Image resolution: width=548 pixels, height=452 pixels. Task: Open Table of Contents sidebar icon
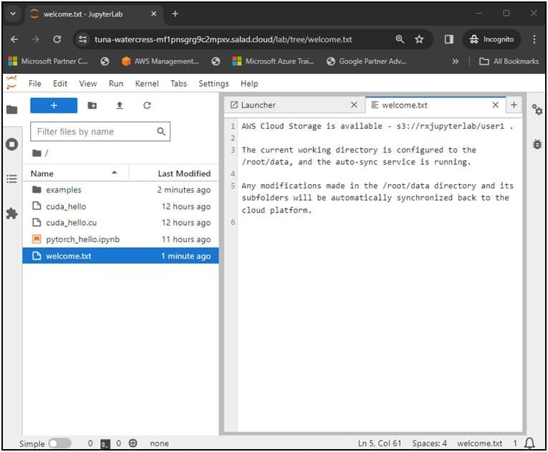[12, 179]
